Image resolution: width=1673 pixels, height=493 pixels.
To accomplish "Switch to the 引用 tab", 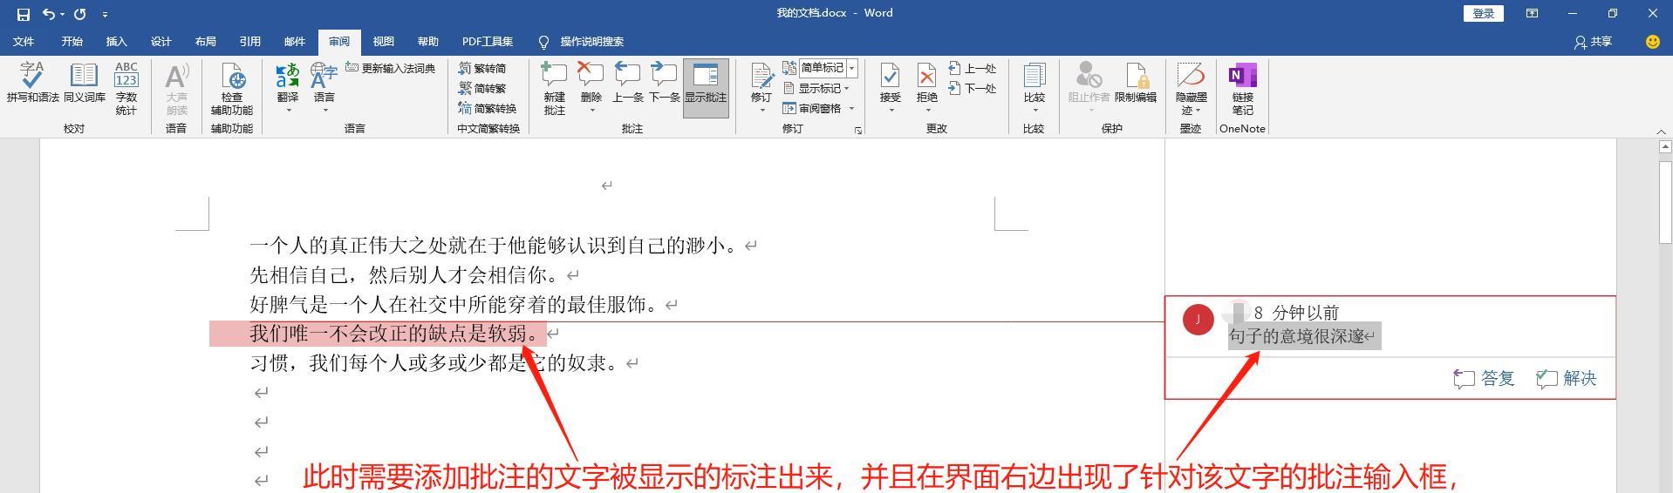I will [250, 42].
